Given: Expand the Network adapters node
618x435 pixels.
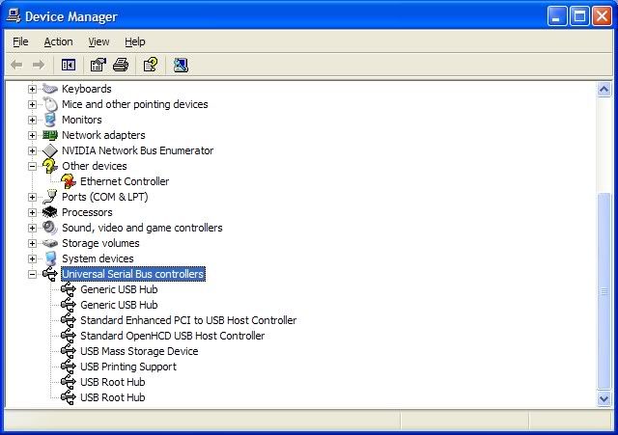Looking at the screenshot, I should point(32,135).
